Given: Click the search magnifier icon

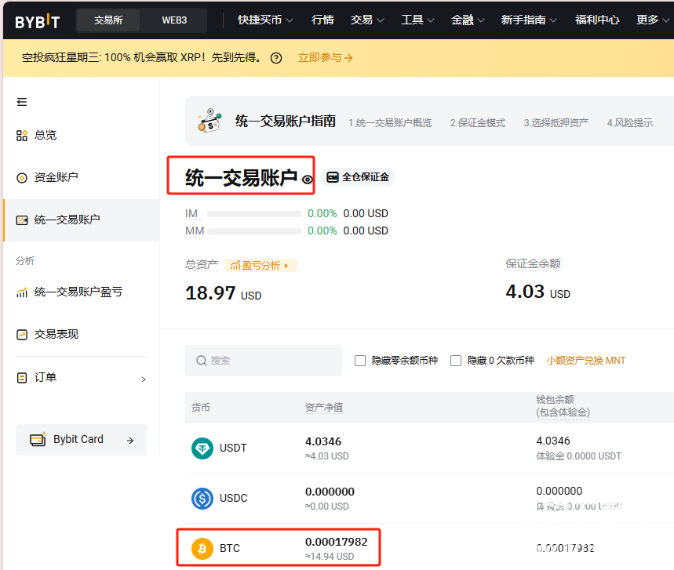Looking at the screenshot, I should click(201, 361).
